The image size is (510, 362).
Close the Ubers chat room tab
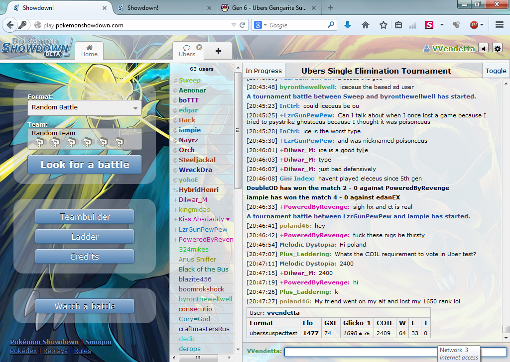199,47
